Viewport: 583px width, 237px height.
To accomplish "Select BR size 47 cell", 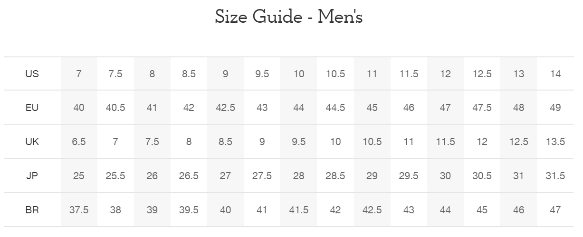I will (x=555, y=210).
